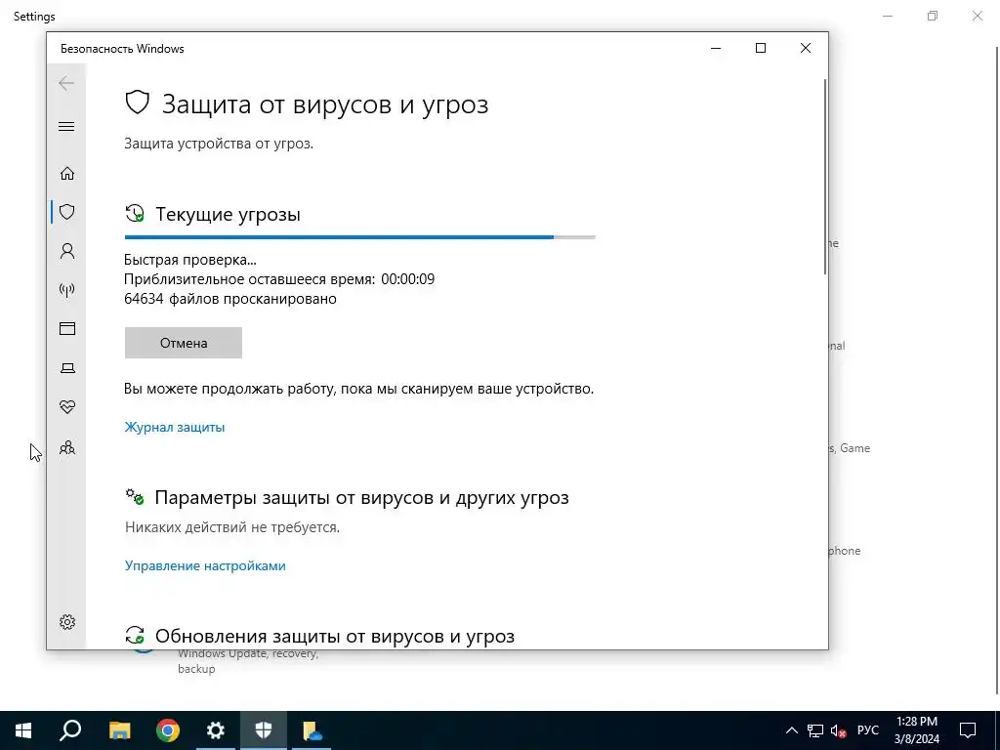Close the Безопасность Windows window

pyautogui.click(x=806, y=49)
